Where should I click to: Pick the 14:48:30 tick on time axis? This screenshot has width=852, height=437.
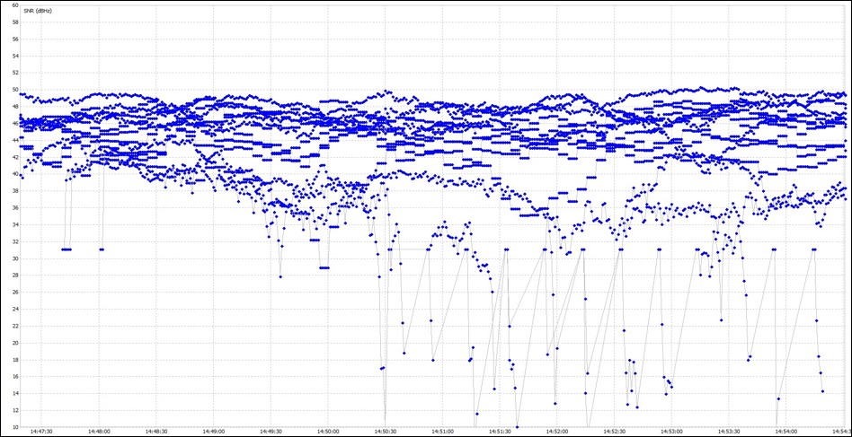[156, 431]
